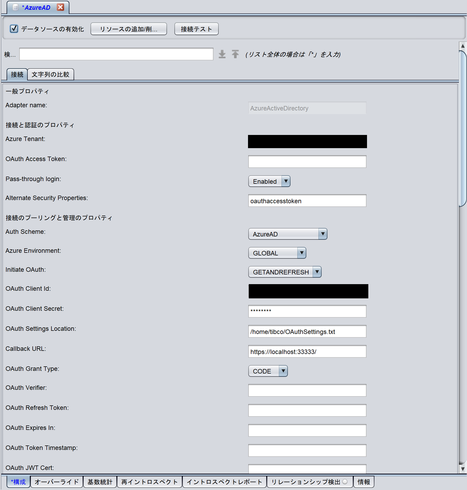Click the find previous up-arrow icon
467x490 pixels.
point(235,54)
